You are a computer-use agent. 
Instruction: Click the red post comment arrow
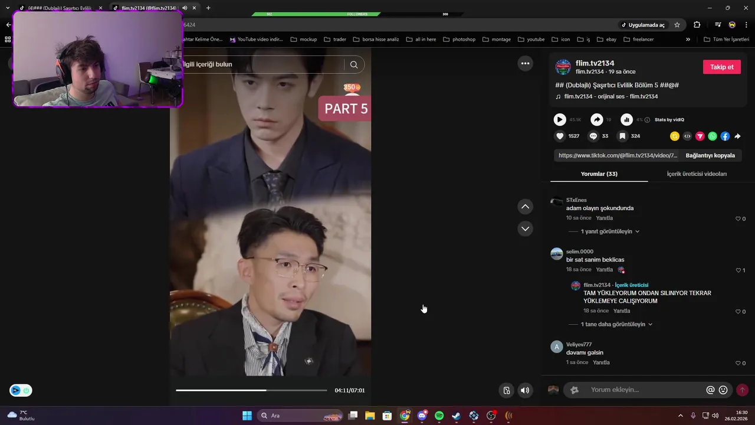(x=742, y=390)
